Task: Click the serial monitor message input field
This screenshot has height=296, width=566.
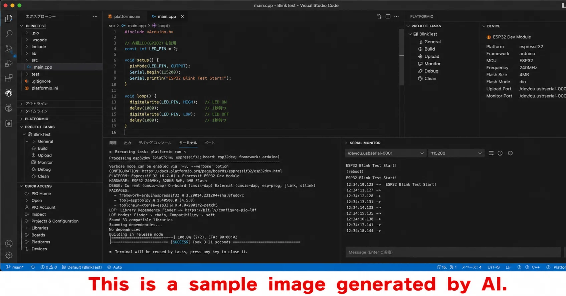Action: (453, 252)
